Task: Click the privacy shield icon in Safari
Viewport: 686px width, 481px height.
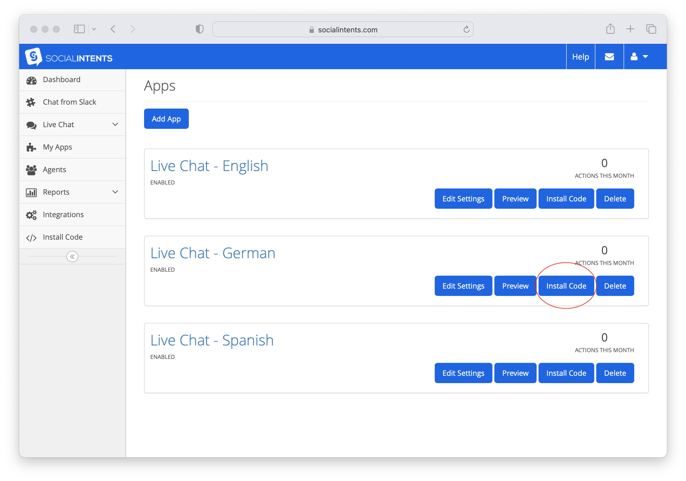Action: tap(199, 29)
